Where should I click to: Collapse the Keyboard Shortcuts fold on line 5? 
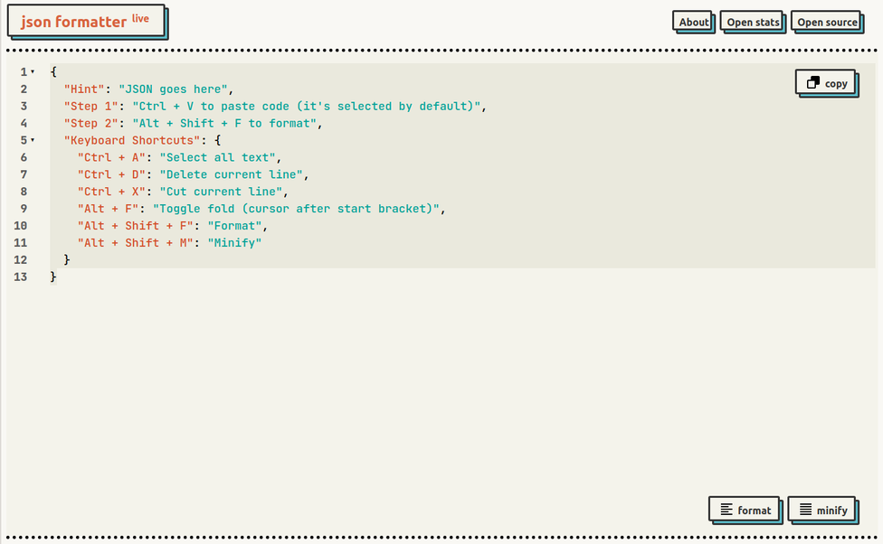33,140
